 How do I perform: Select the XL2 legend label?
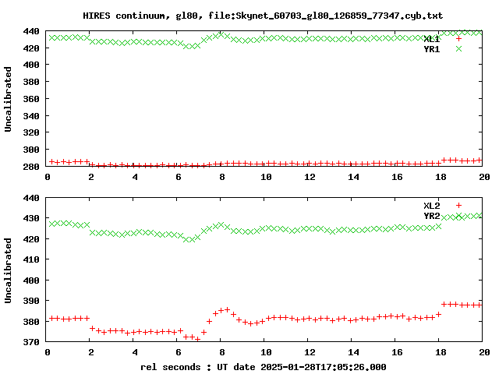[x=431, y=206]
